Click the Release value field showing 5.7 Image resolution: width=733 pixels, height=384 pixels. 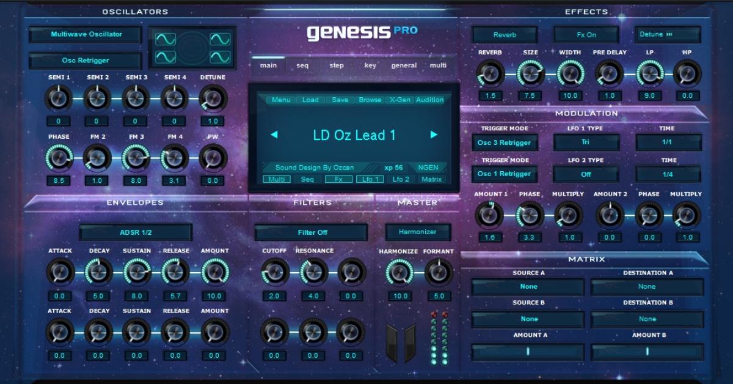pyautogui.click(x=175, y=296)
